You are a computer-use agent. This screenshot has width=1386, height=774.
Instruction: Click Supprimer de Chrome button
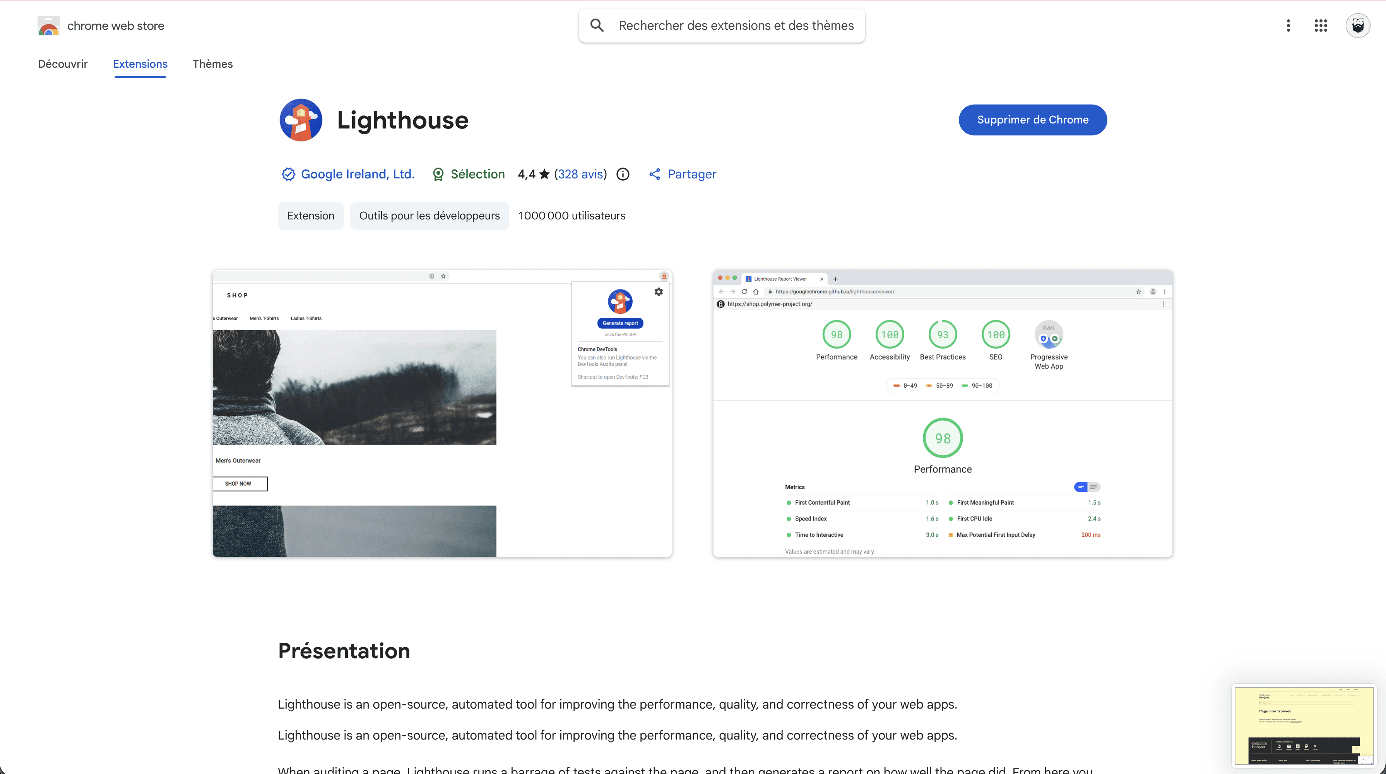tap(1032, 120)
